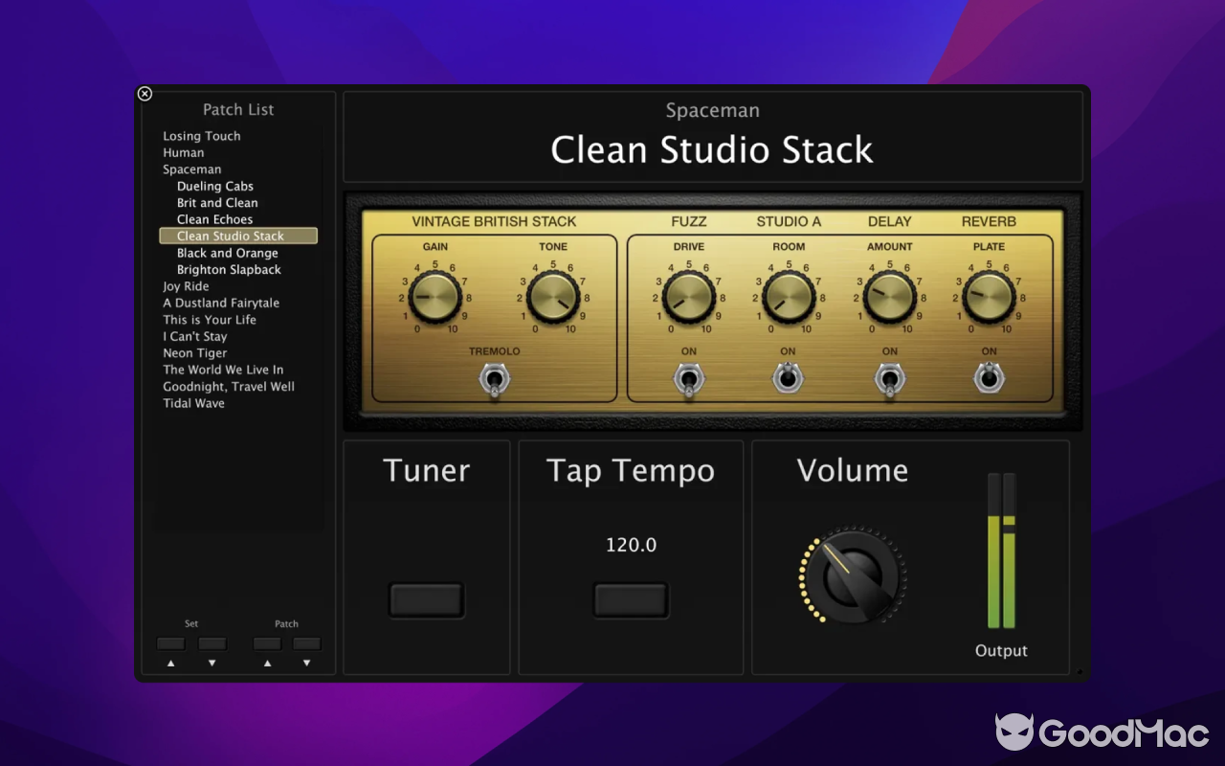Screen dimensions: 1225x766
Task: Click the close icon at window corner
Action: coord(145,94)
